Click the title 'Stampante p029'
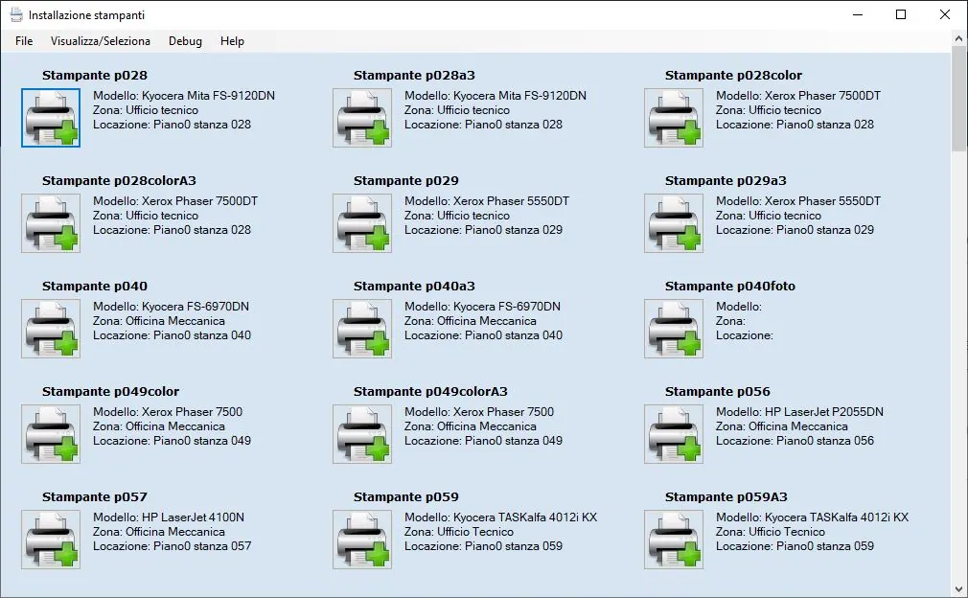The image size is (968, 598). pyautogui.click(x=406, y=181)
